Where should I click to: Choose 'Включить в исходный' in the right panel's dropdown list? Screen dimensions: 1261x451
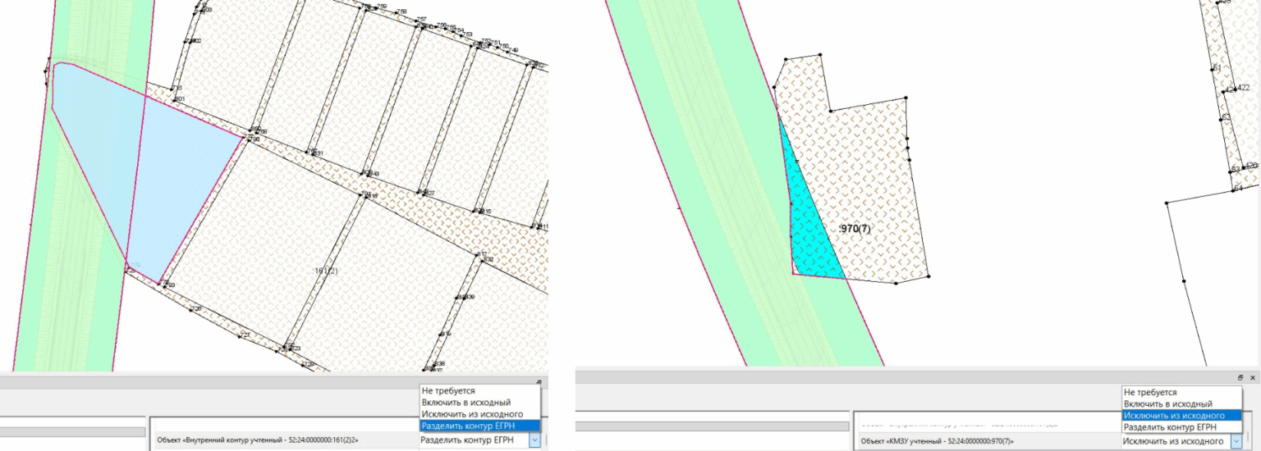coord(1182,403)
